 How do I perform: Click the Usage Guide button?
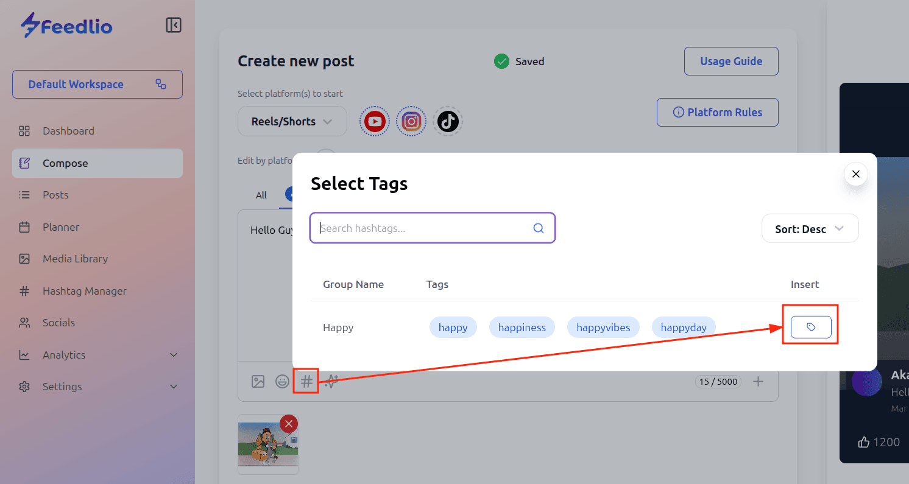coord(730,61)
